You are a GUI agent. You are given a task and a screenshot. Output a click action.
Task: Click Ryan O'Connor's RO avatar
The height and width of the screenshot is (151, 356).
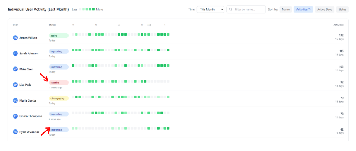tap(15, 132)
